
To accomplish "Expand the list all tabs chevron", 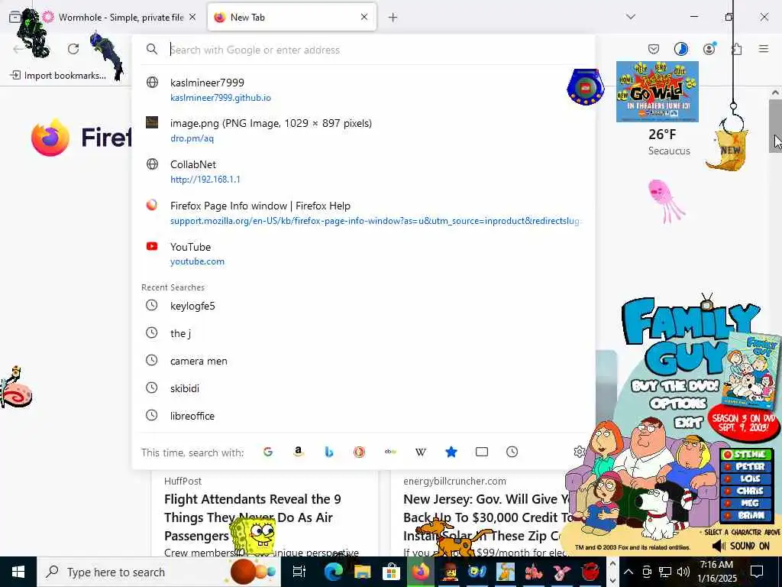I will 631,17.
